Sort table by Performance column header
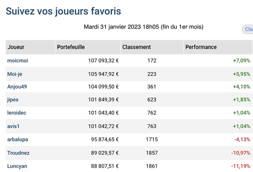Screen dimensions: 253x172 (201, 47)
